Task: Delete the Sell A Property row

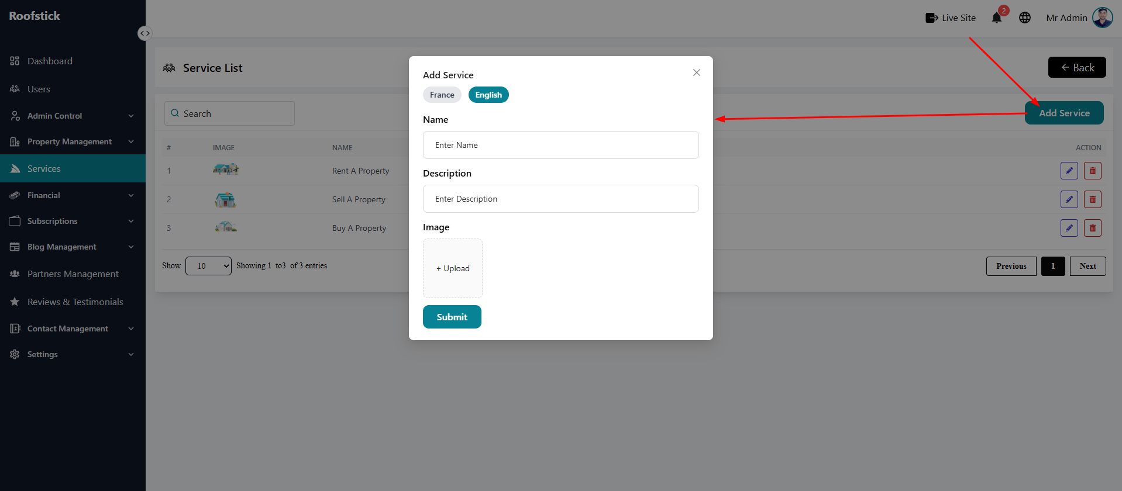Action: [1093, 199]
